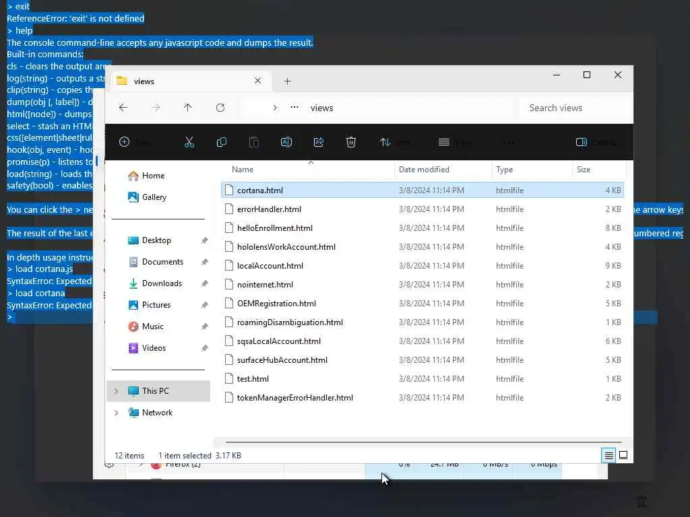The height and width of the screenshot is (517, 690).
Task: Click the pin icon next to Music
Action: (205, 326)
